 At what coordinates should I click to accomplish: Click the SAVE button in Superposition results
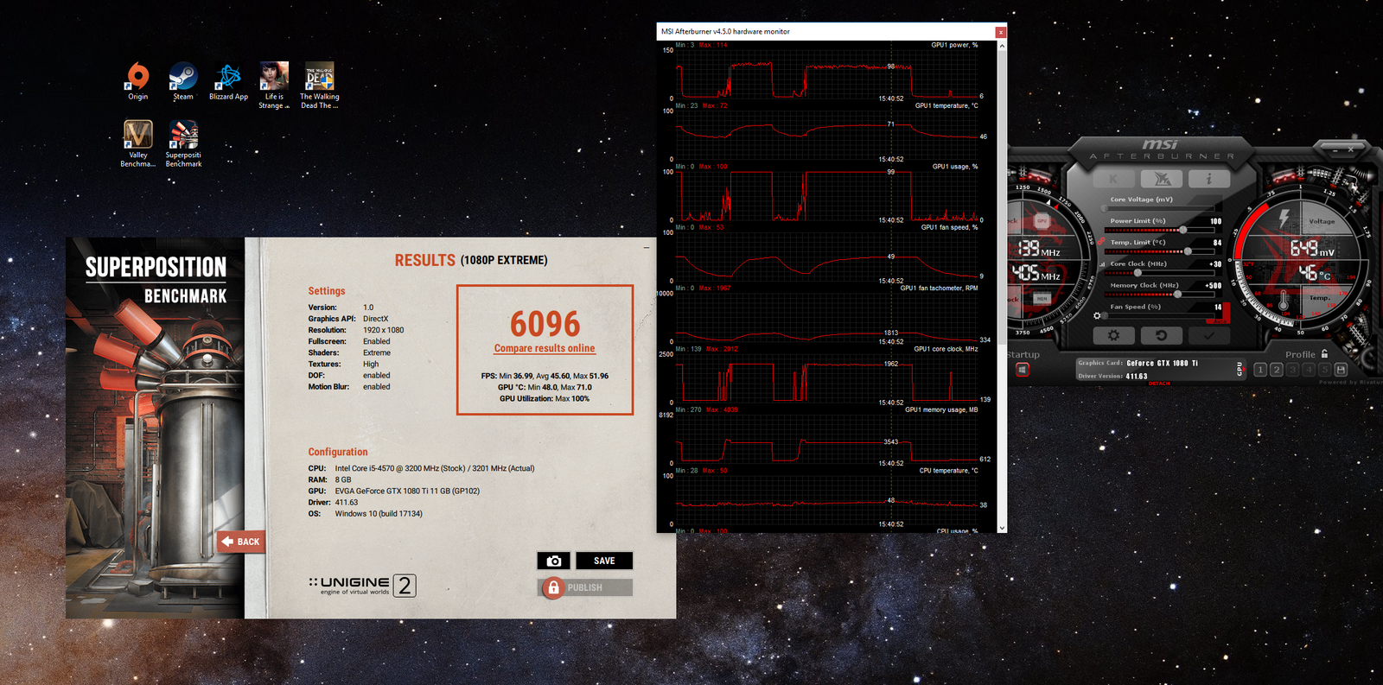(604, 561)
